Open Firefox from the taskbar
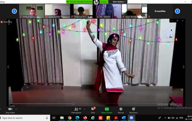 (85, 118)
